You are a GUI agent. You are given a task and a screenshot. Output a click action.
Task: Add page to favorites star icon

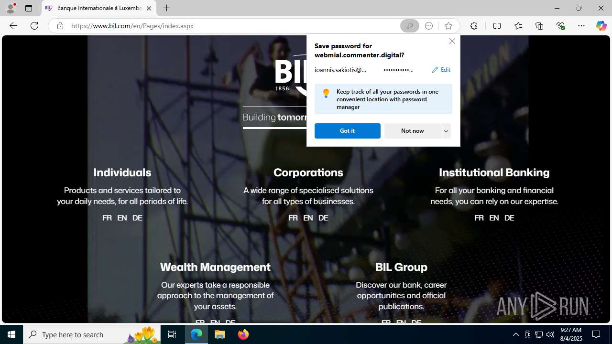[x=448, y=26]
